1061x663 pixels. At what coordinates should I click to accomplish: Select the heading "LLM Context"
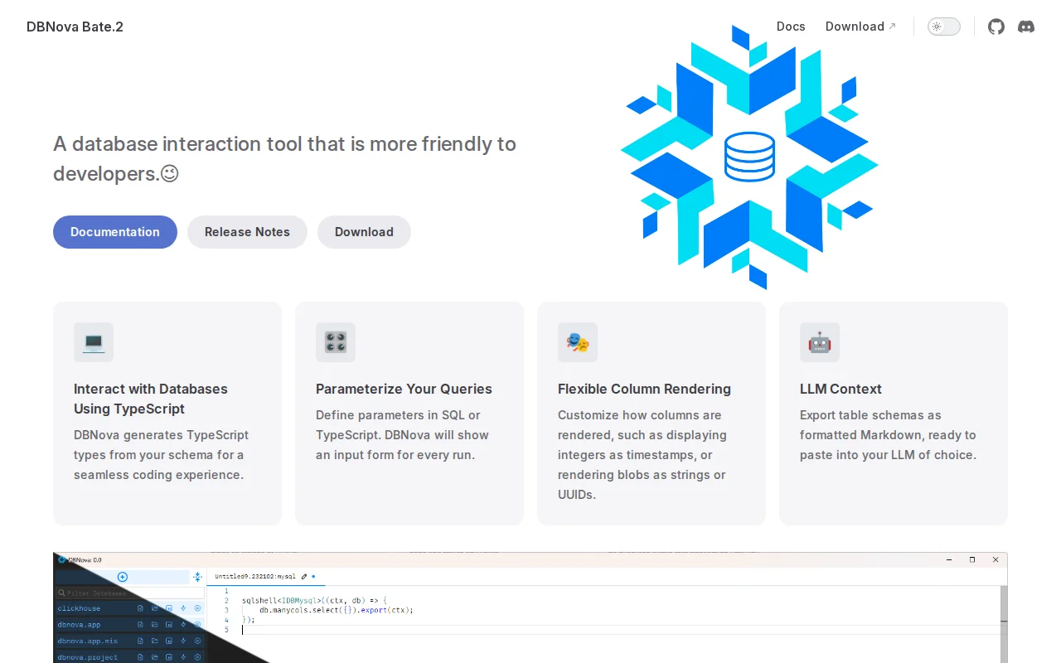tap(841, 389)
